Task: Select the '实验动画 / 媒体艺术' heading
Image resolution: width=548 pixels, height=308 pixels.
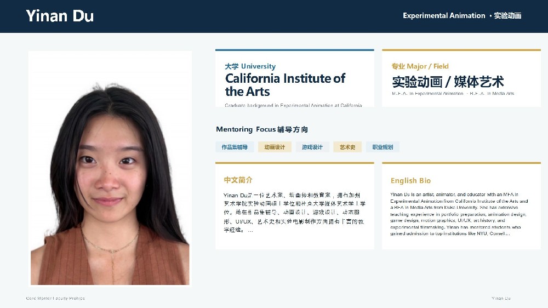Action: [x=448, y=82]
